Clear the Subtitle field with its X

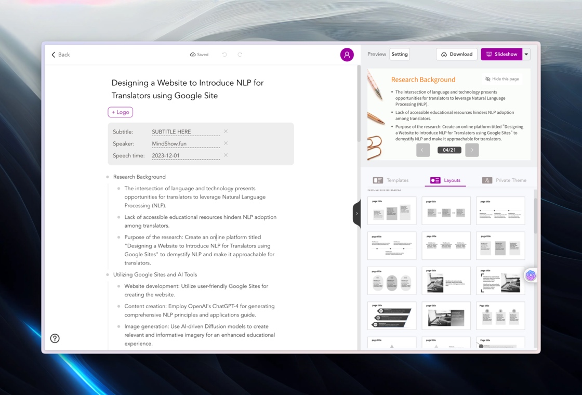click(226, 131)
